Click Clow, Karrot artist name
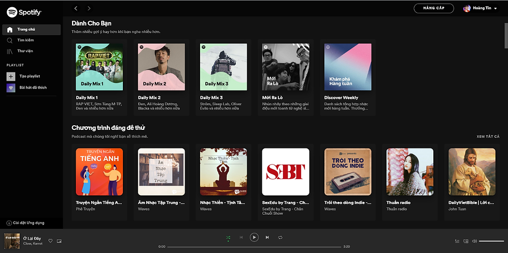The image size is (508, 253). [x=33, y=244]
